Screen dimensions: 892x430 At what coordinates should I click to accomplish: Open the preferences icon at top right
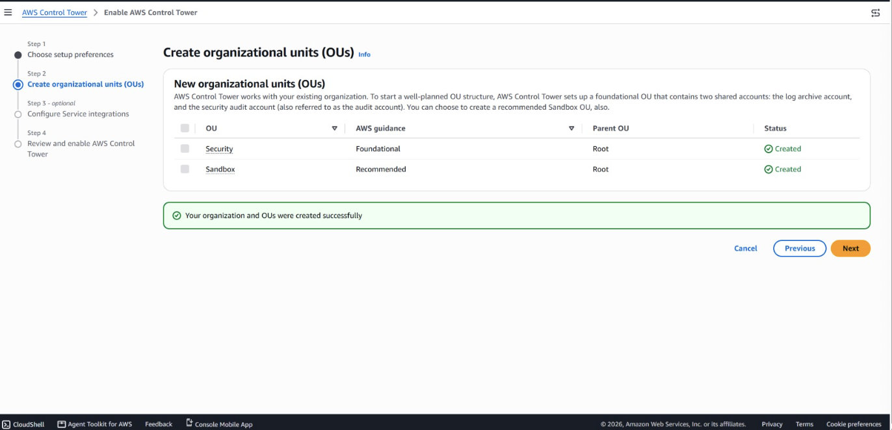tap(875, 13)
